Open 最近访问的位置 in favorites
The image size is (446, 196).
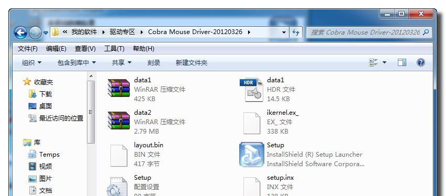click(61, 118)
